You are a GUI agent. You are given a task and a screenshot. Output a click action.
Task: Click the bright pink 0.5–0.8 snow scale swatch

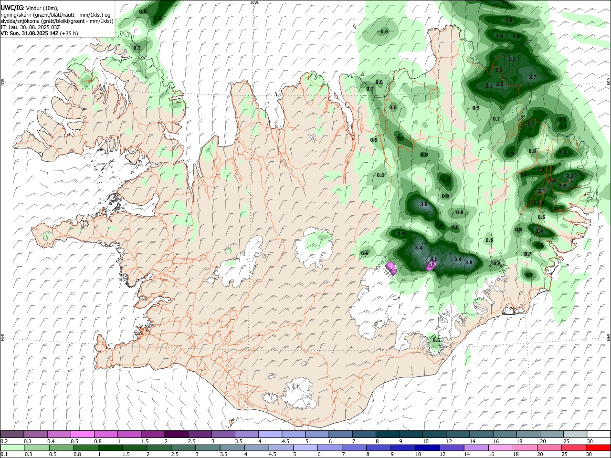coord(83,435)
